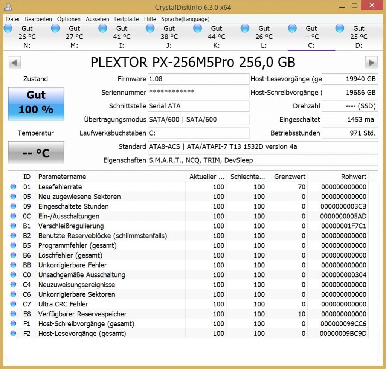Click the Firmware field showing 1.08
The image size is (386, 369).
[x=198, y=79]
